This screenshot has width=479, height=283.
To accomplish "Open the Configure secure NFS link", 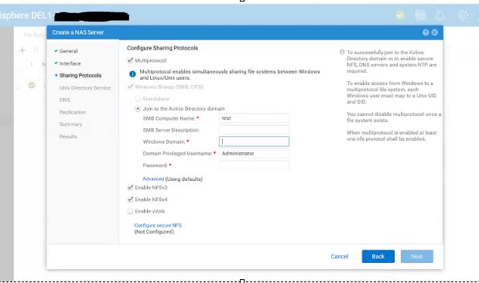I will pos(158,225).
